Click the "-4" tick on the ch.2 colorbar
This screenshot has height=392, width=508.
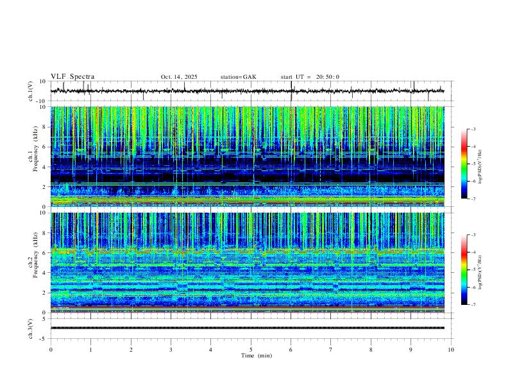[x=473, y=252]
